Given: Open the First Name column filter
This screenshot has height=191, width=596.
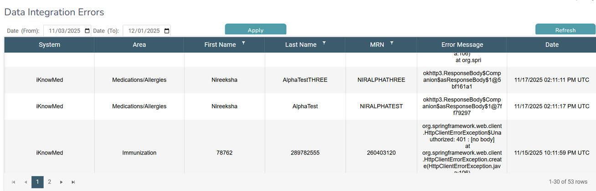Looking at the screenshot, I should tap(243, 43).
